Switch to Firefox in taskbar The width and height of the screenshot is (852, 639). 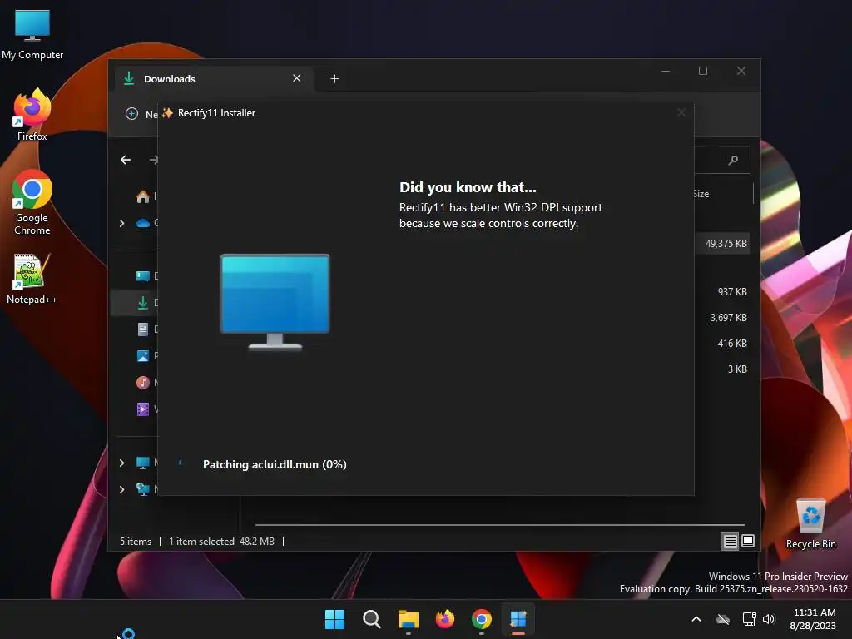[x=445, y=619]
